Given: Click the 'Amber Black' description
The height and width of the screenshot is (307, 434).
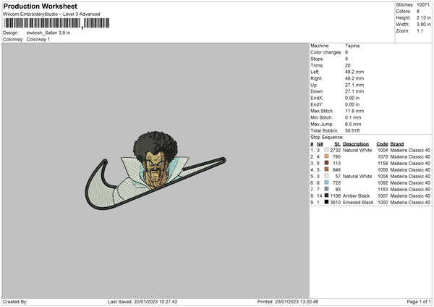Looking at the screenshot, I should click(x=356, y=196).
